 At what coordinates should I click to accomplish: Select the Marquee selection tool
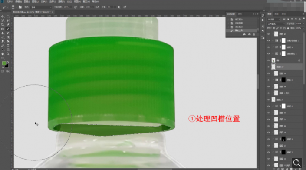[8, 17]
